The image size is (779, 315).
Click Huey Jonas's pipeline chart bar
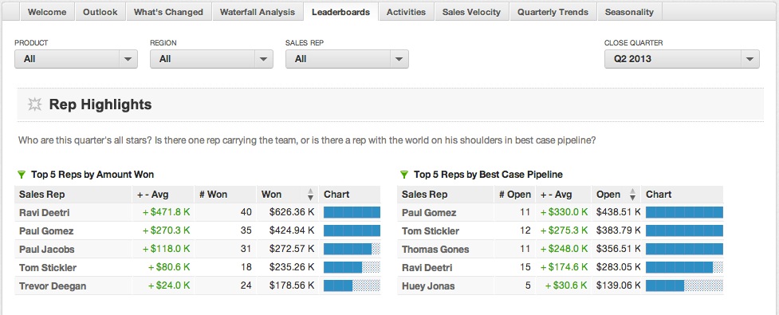coord(684,285)
